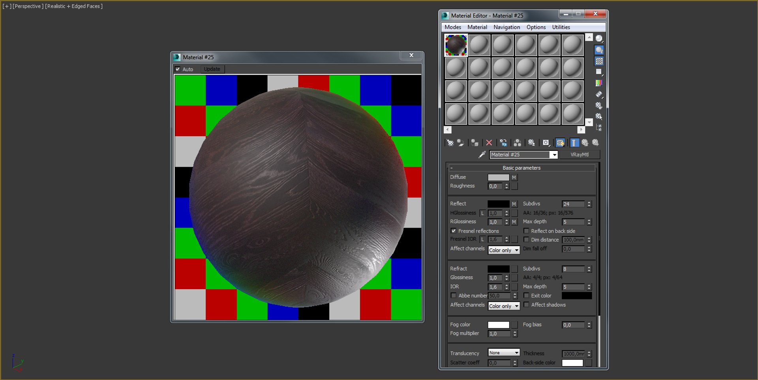Click the Material ID Channel icon

pyautogui.click(x=546, y=143)
